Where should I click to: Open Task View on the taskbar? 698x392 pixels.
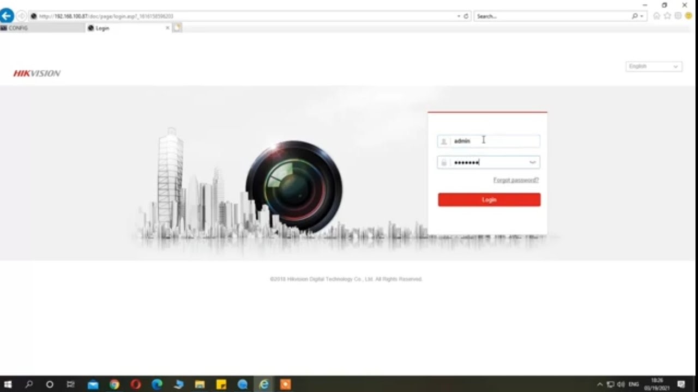click(x=70, y=384)
